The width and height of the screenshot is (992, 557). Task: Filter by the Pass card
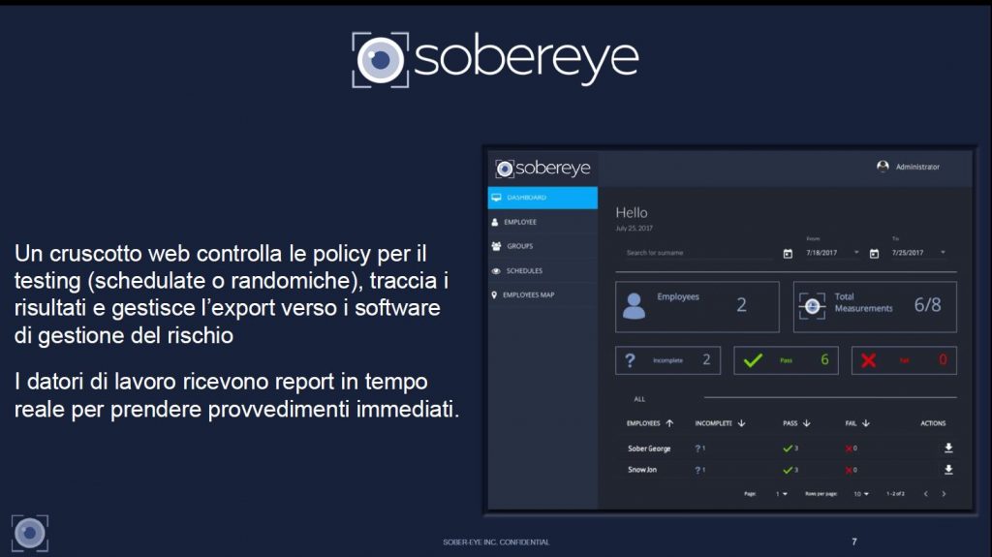pos(786,360)
